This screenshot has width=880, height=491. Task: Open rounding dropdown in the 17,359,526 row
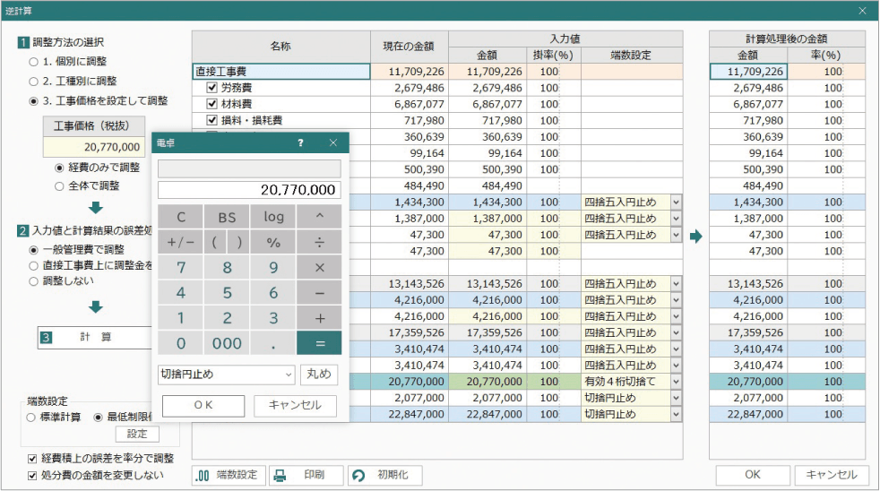coord(677,332)
